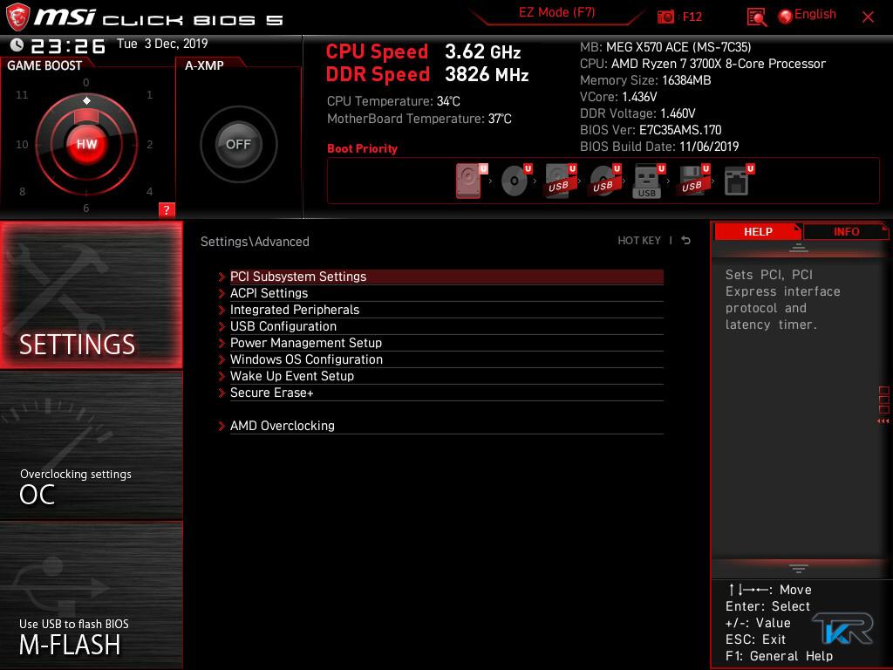Click the CPU Temperature 34°C reading
The height and width of the screenshot is (670, 893).
(393, 101)
